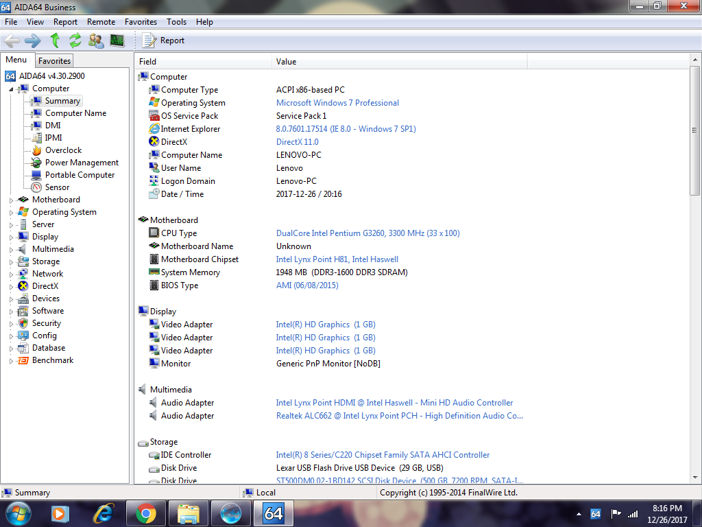Open the Microsoft Windows 7 Professional link
The image size is (702, 527).
[337, 103]
